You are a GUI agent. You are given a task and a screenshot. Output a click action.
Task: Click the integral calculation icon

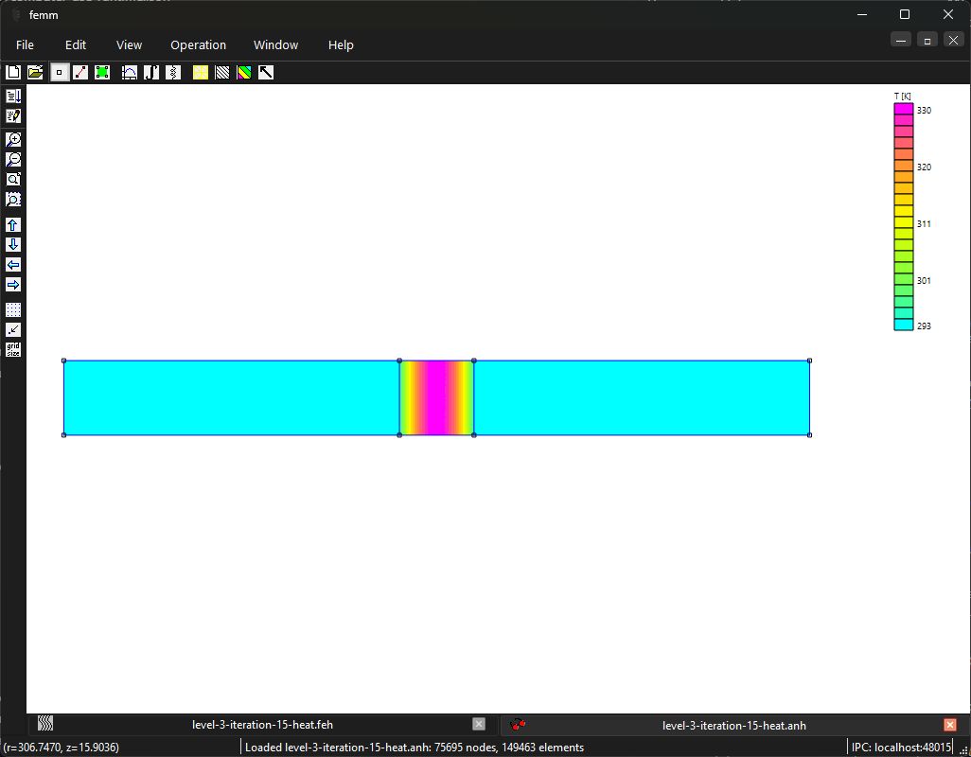pos(151,73)
